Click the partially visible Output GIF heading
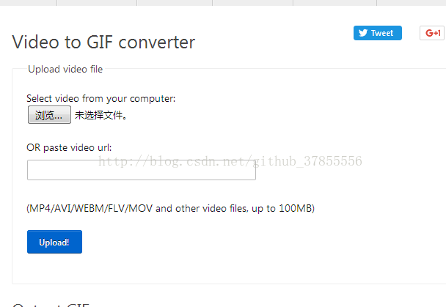The image size is (446, 307). [51, 305]
